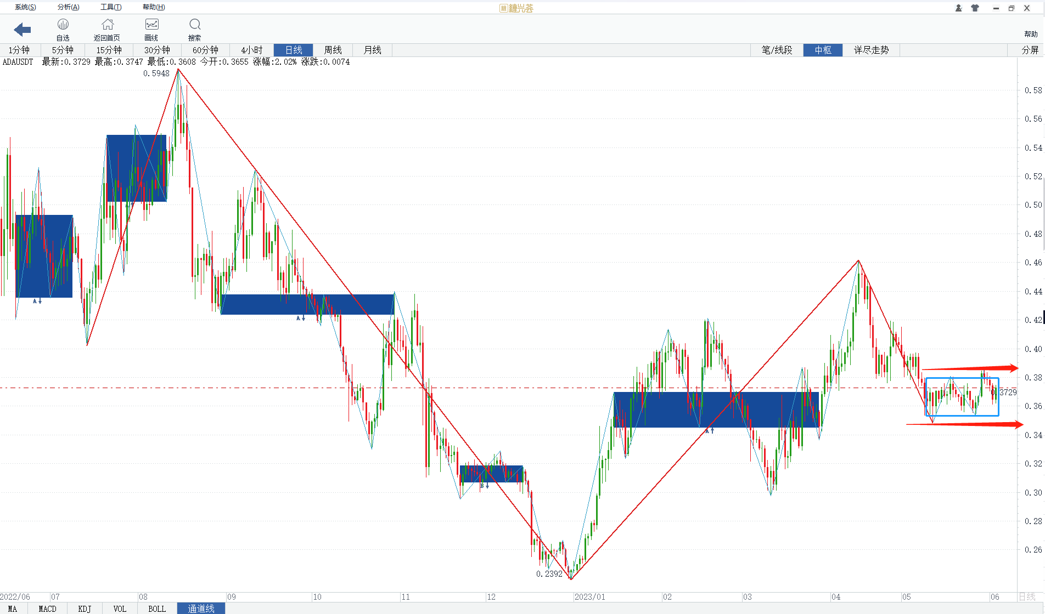Enable the KDJ indicator
1045x614 pixels.
(85, 609)
